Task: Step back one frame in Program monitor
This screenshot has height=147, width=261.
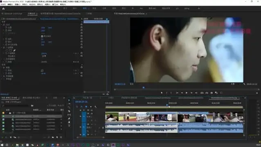Action: tap(182, 93)
